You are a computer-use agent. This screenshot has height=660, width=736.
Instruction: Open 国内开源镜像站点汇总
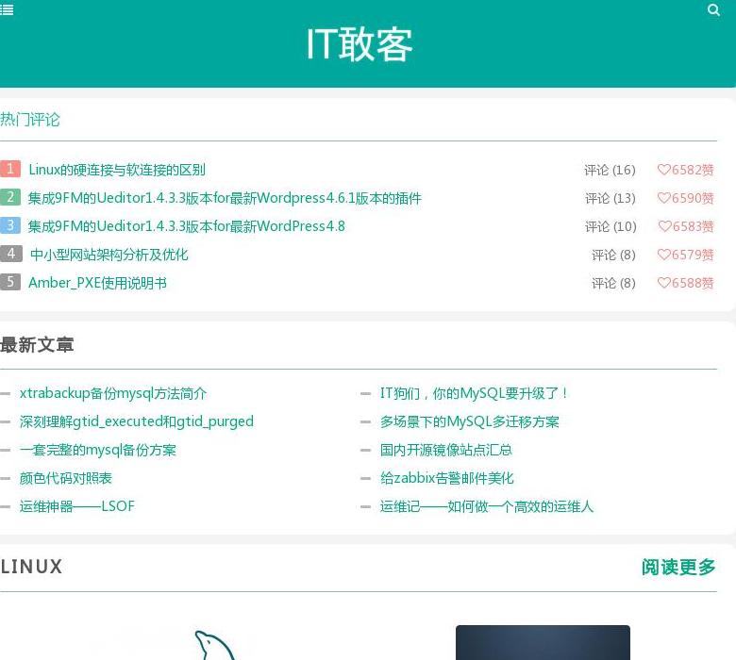[x=446, y=450]
